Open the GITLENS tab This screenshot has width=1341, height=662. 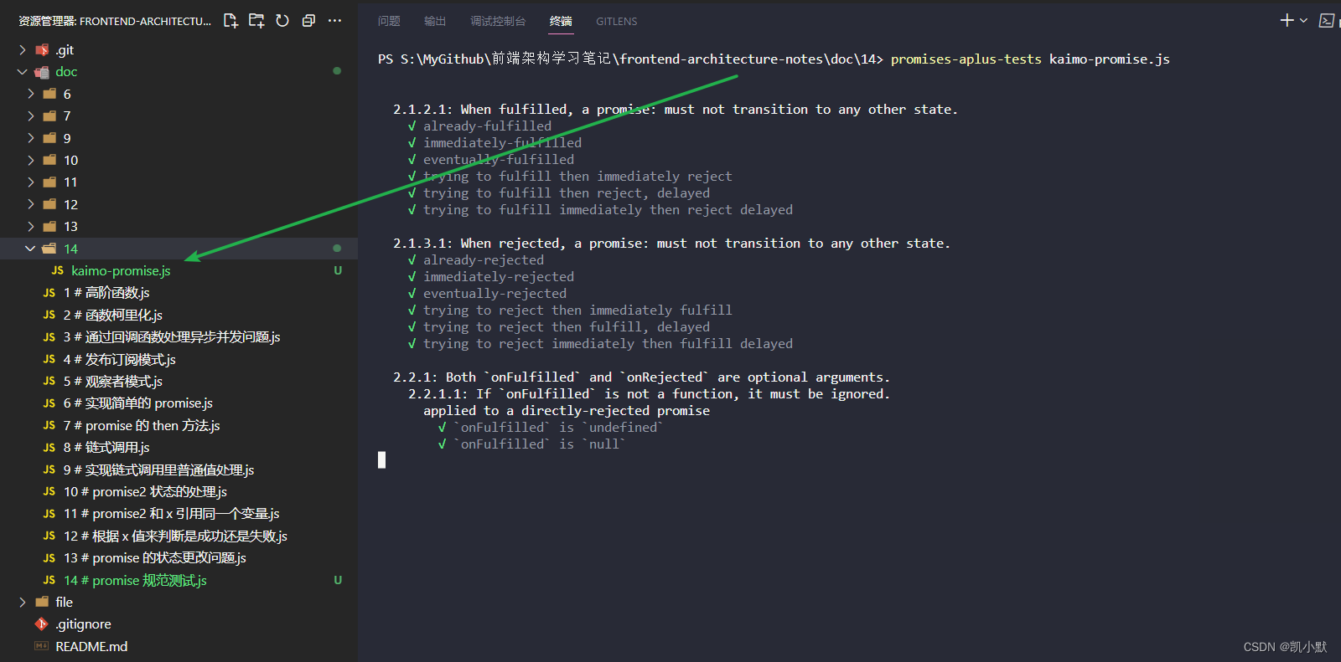click(x=616, y=21)
